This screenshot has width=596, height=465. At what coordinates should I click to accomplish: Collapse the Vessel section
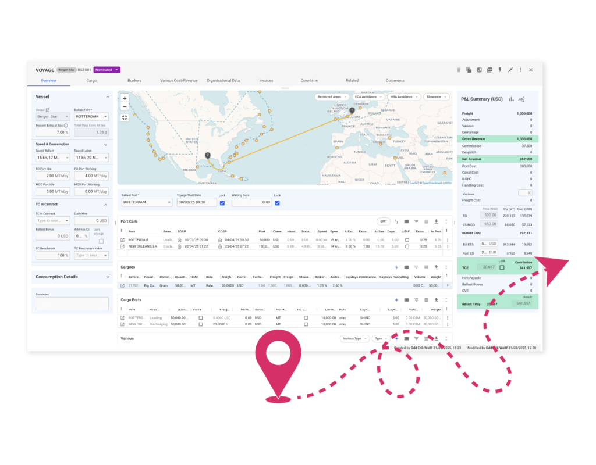pyautogui.click(x=108, y=97)
